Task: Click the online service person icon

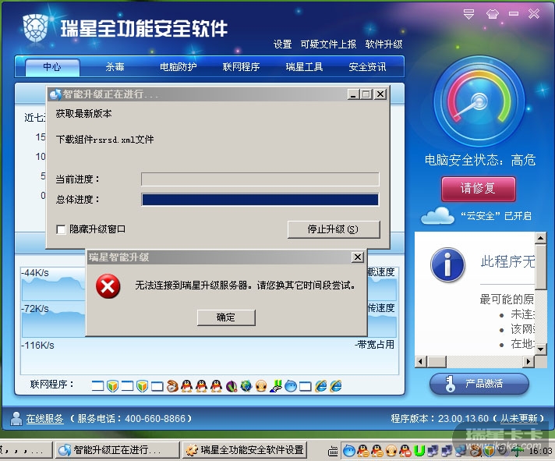Action: (16, 419)
